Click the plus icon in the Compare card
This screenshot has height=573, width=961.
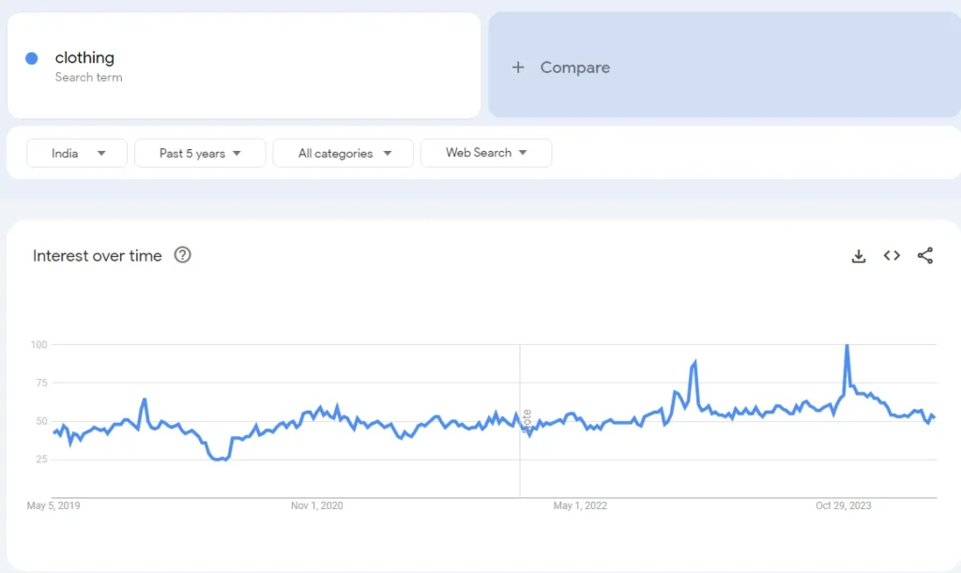click(518, 68)
